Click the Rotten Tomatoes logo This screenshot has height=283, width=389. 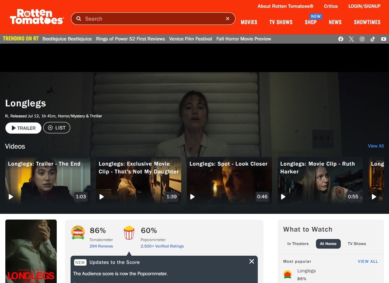pyautogui.click(x=37, y=17)
